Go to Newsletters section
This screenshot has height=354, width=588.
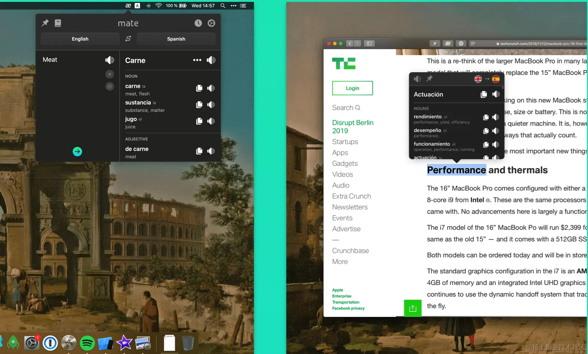(x=350, y=207)
